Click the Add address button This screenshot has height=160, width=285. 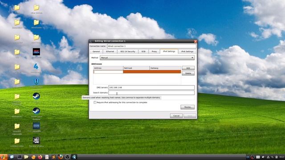click(188, 68)
